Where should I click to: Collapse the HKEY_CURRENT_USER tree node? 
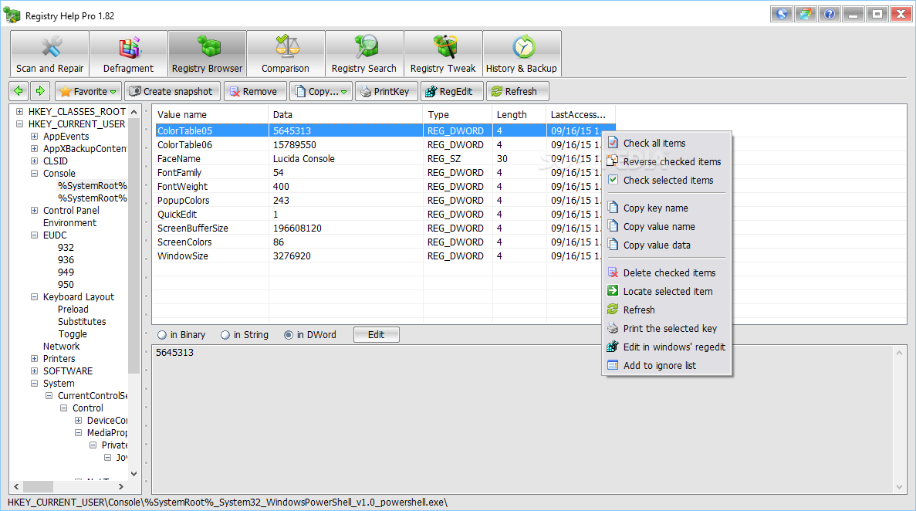point(19,124)
